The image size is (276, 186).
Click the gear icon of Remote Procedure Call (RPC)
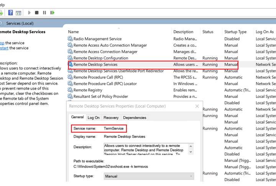point(70,77)
